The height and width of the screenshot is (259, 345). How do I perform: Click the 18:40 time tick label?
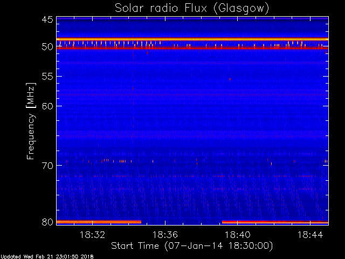coord(237,235)
